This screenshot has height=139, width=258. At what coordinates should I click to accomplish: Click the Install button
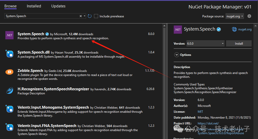tap(239, 44)
